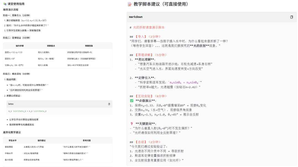
Task: Click the copy icon in markdown code block
Action: [291, 17]
